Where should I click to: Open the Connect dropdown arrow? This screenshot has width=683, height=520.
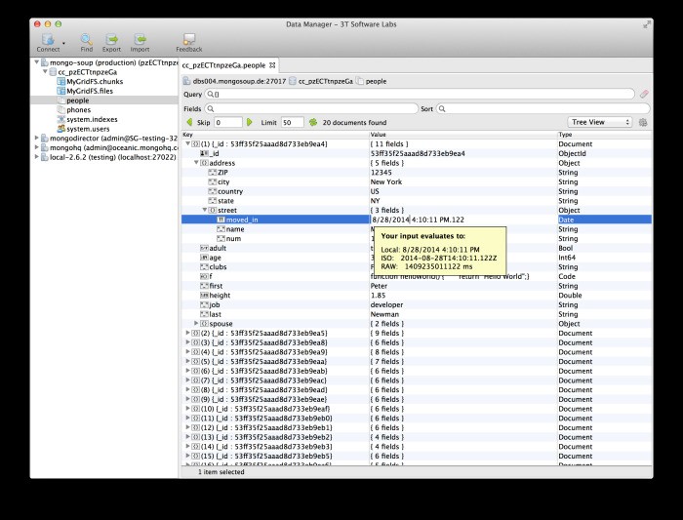(63, 43)
